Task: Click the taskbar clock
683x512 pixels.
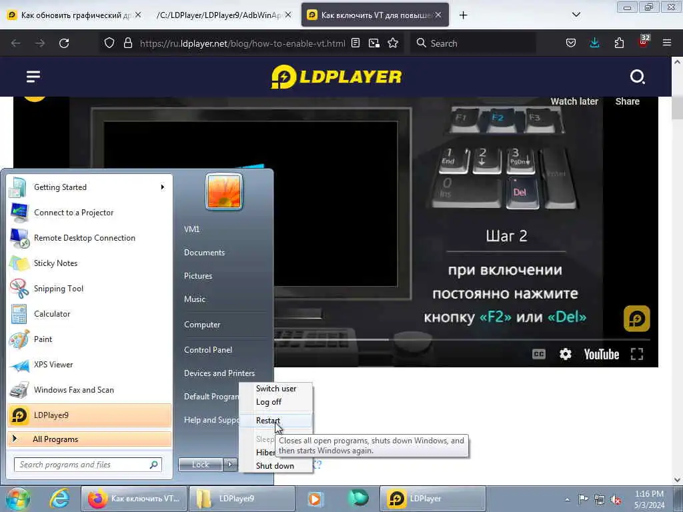Action: (x=649, y=499)
